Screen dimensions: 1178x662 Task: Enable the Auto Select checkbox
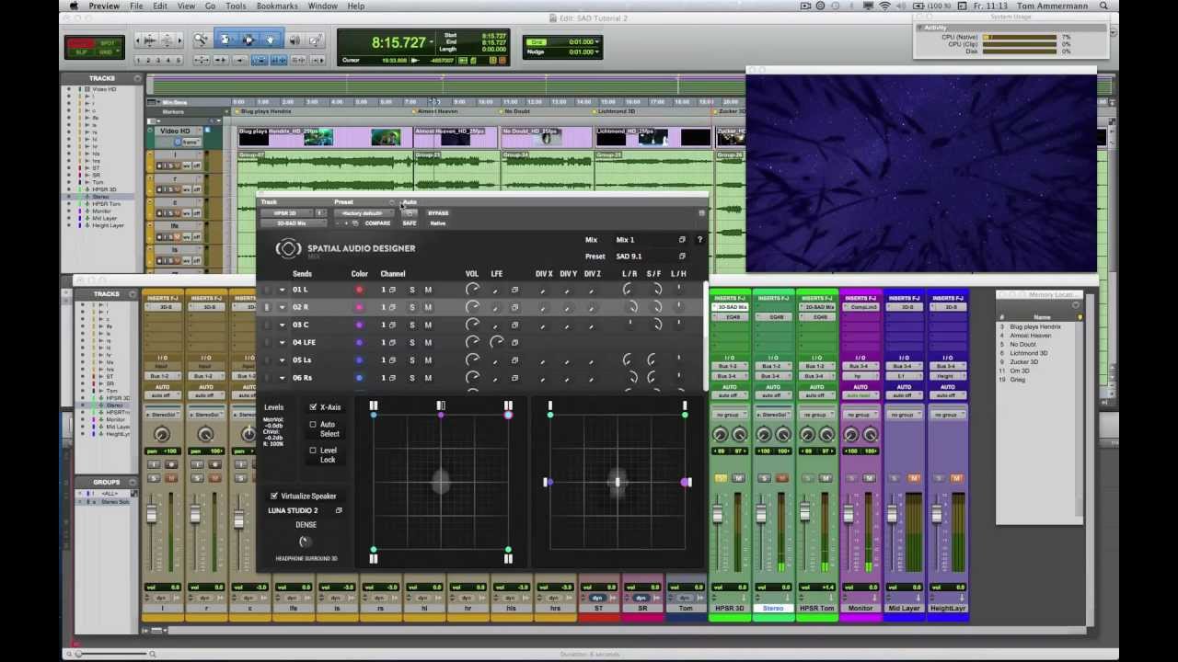[313, 425]
